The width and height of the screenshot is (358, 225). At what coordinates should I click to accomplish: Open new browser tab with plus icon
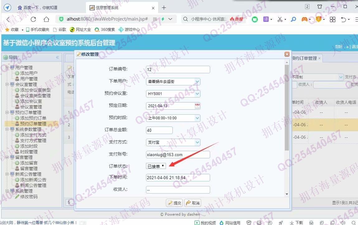pos(164,7)
